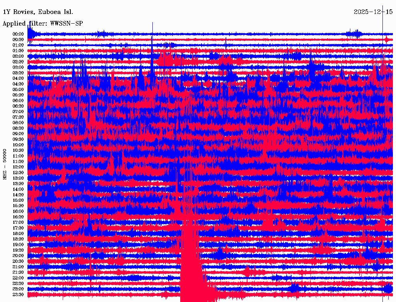Click the date label 2025-12-15

(x=373, y=12)
